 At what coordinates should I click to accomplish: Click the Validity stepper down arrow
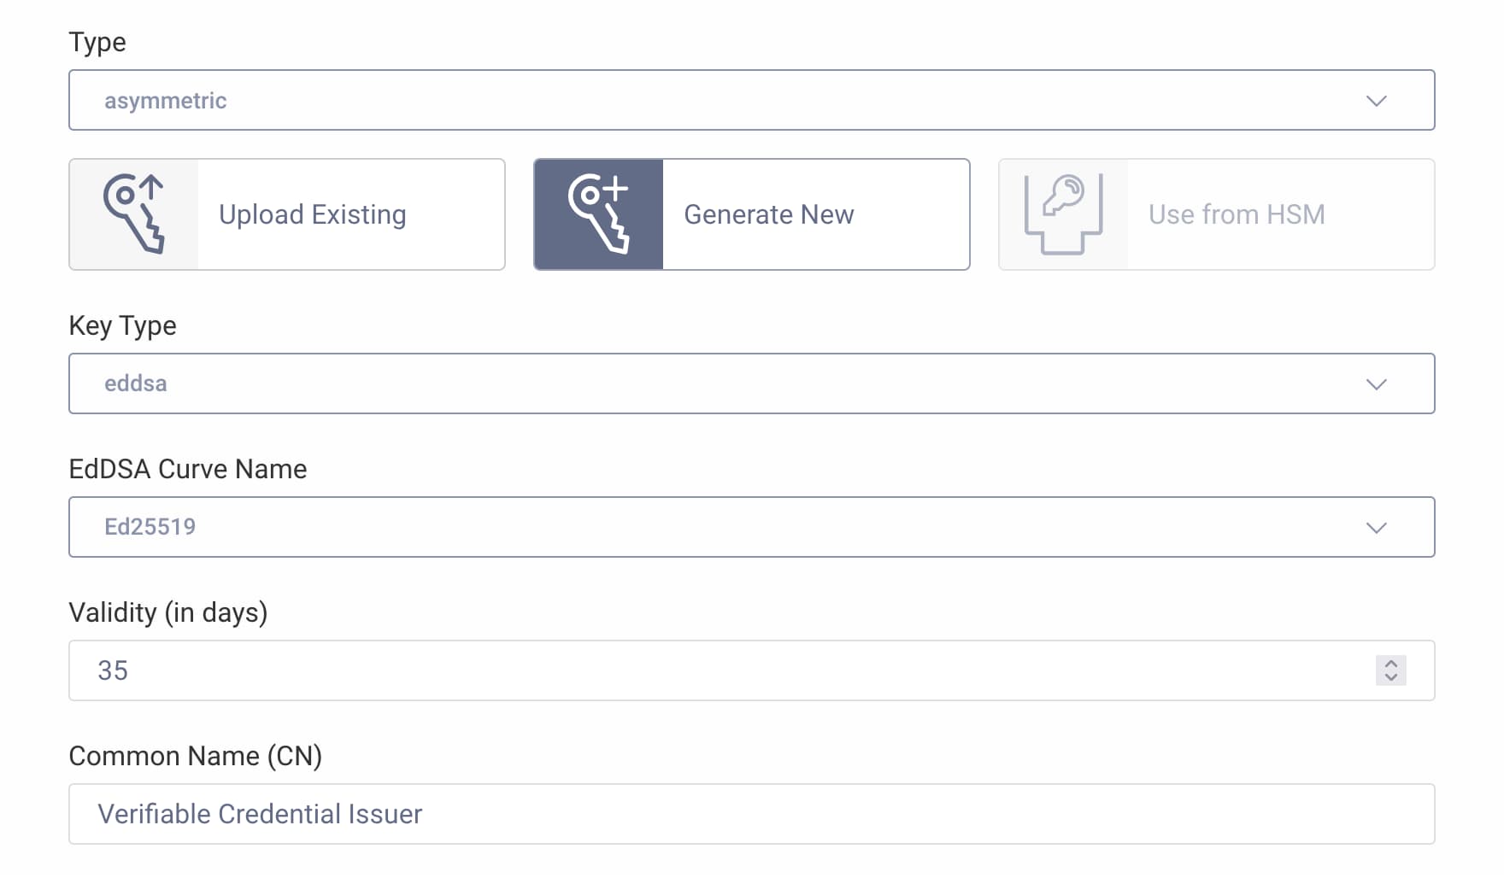[1390, 677]
